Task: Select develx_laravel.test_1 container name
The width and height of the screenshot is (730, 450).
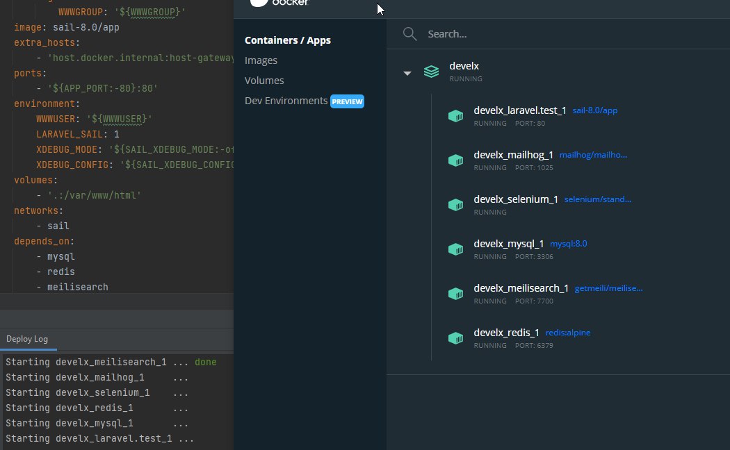Action: click(520, 110)
